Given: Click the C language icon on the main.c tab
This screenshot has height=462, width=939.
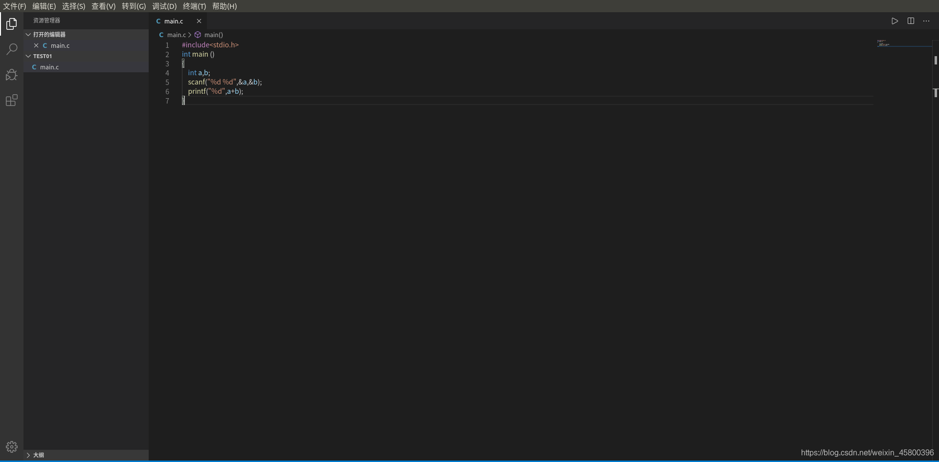Looking at the screenshot, I should click(x=157, y=21).
